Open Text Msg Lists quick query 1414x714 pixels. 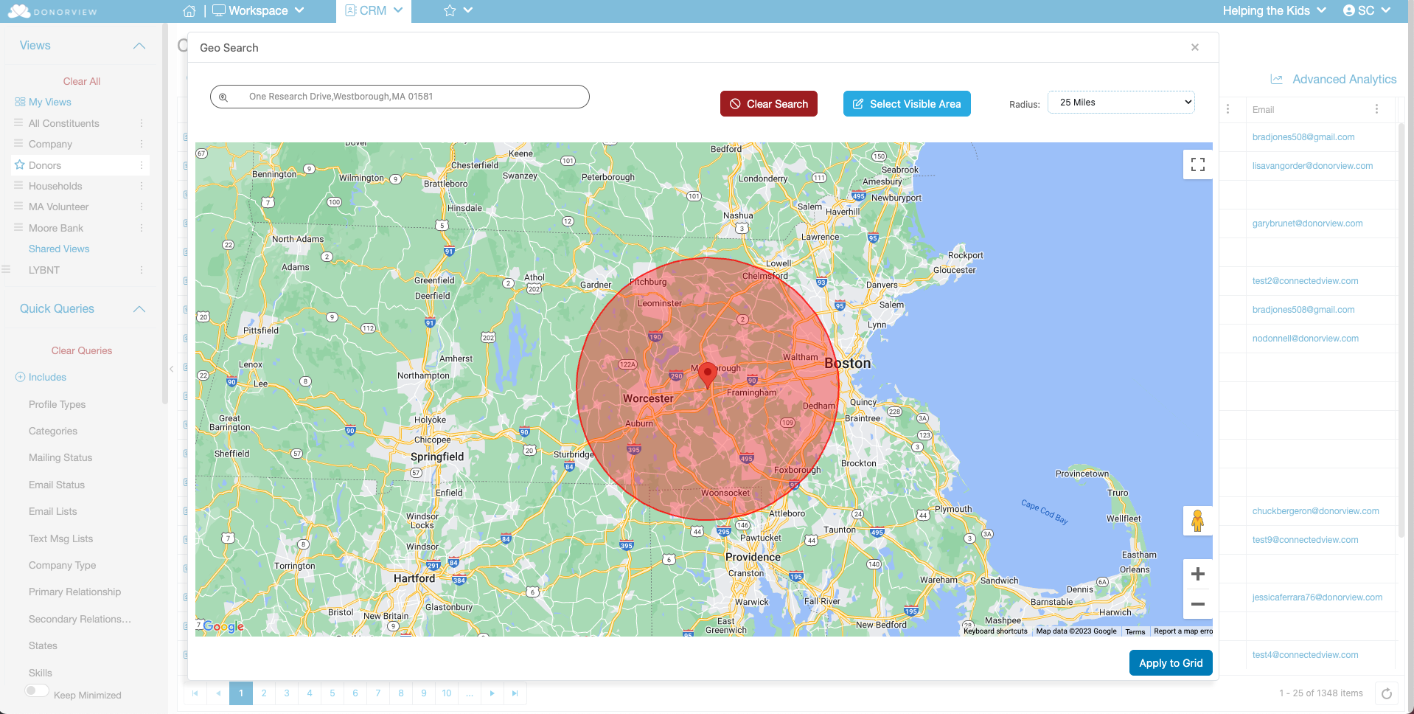[61, 538]
